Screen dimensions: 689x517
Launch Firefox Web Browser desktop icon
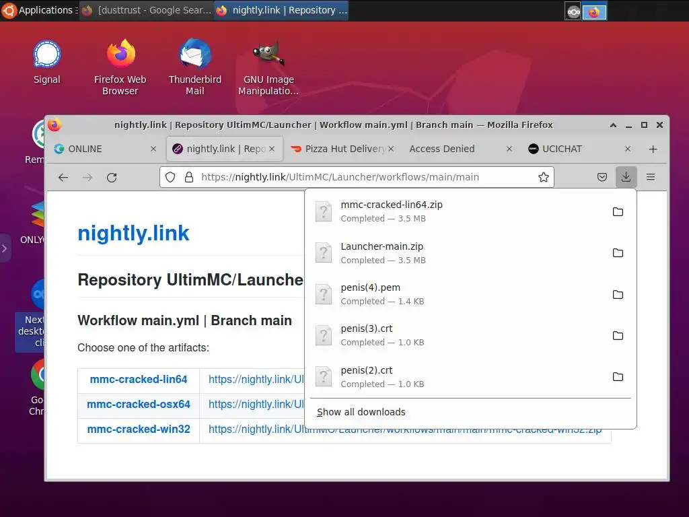pyautogui.click(x=120, y=67)
